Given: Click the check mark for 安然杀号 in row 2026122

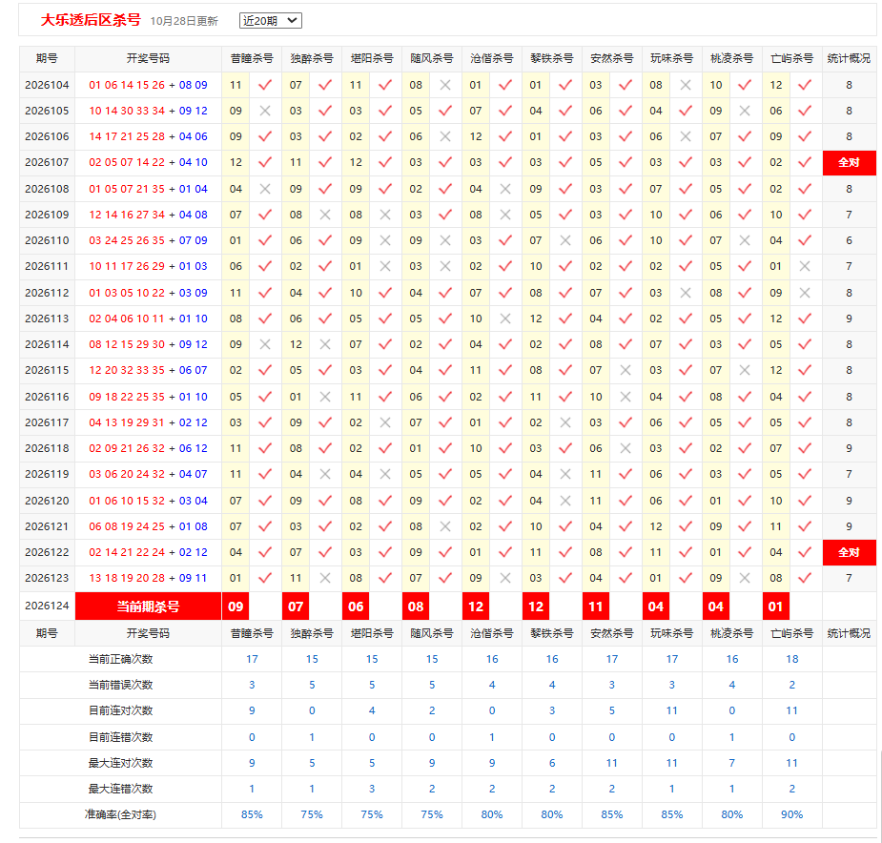Looking at the screenshot, I should coord(625,552).
